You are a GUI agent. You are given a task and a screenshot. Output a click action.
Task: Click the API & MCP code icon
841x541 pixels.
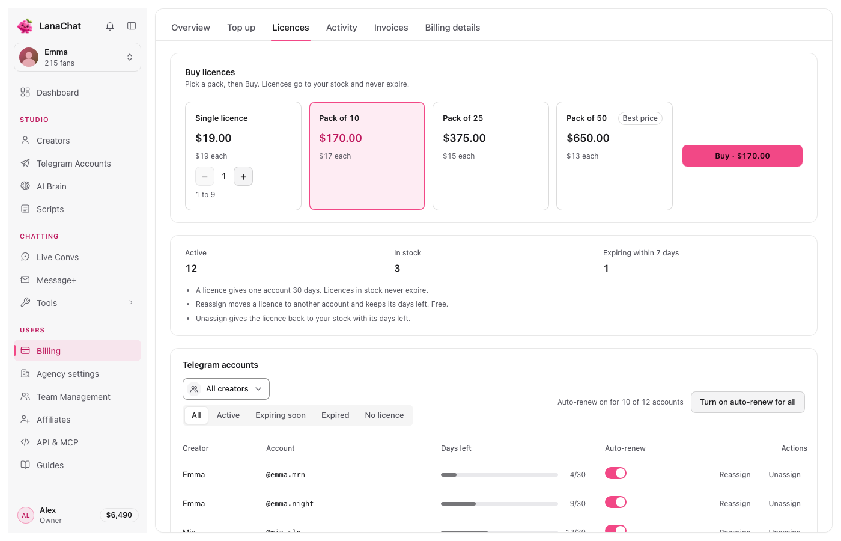pyautogui.click(x=25, y=442)
